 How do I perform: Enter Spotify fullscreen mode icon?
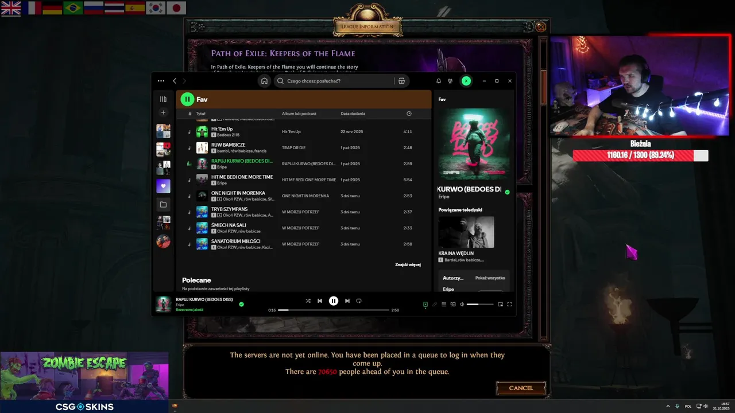pyautogui.click(x=509, y=305)
